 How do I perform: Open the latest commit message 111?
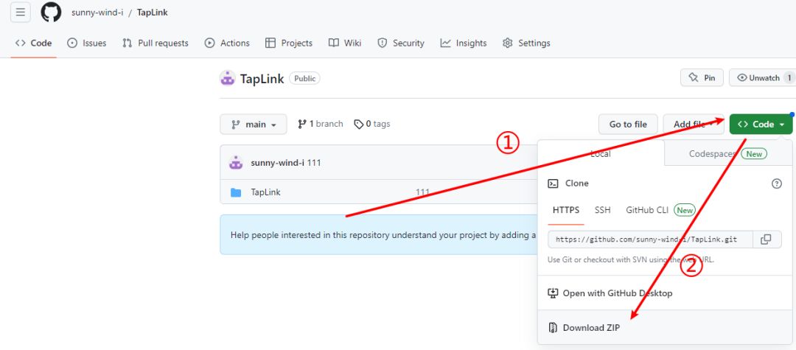(x=314, y=163)
